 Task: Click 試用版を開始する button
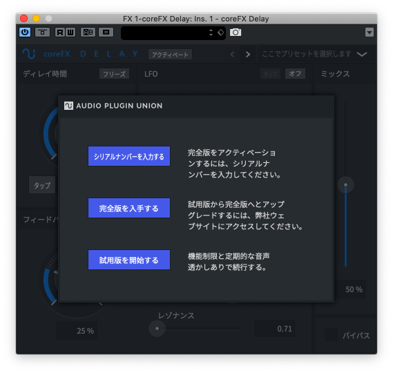129,260
